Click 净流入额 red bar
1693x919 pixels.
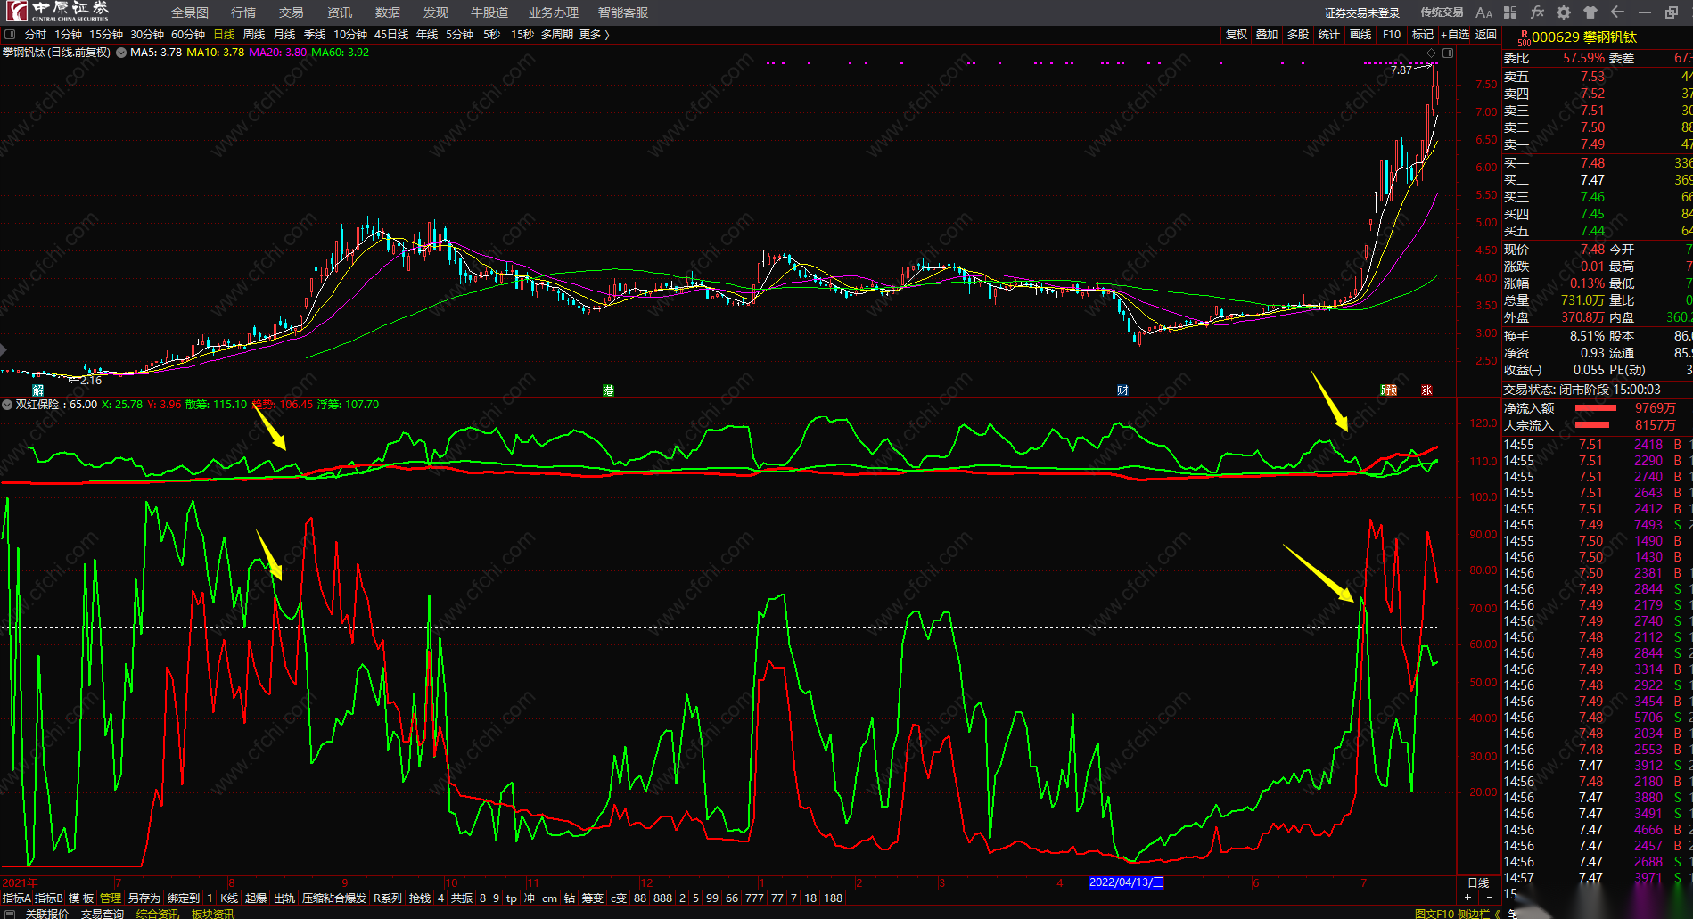[1597, 408]
